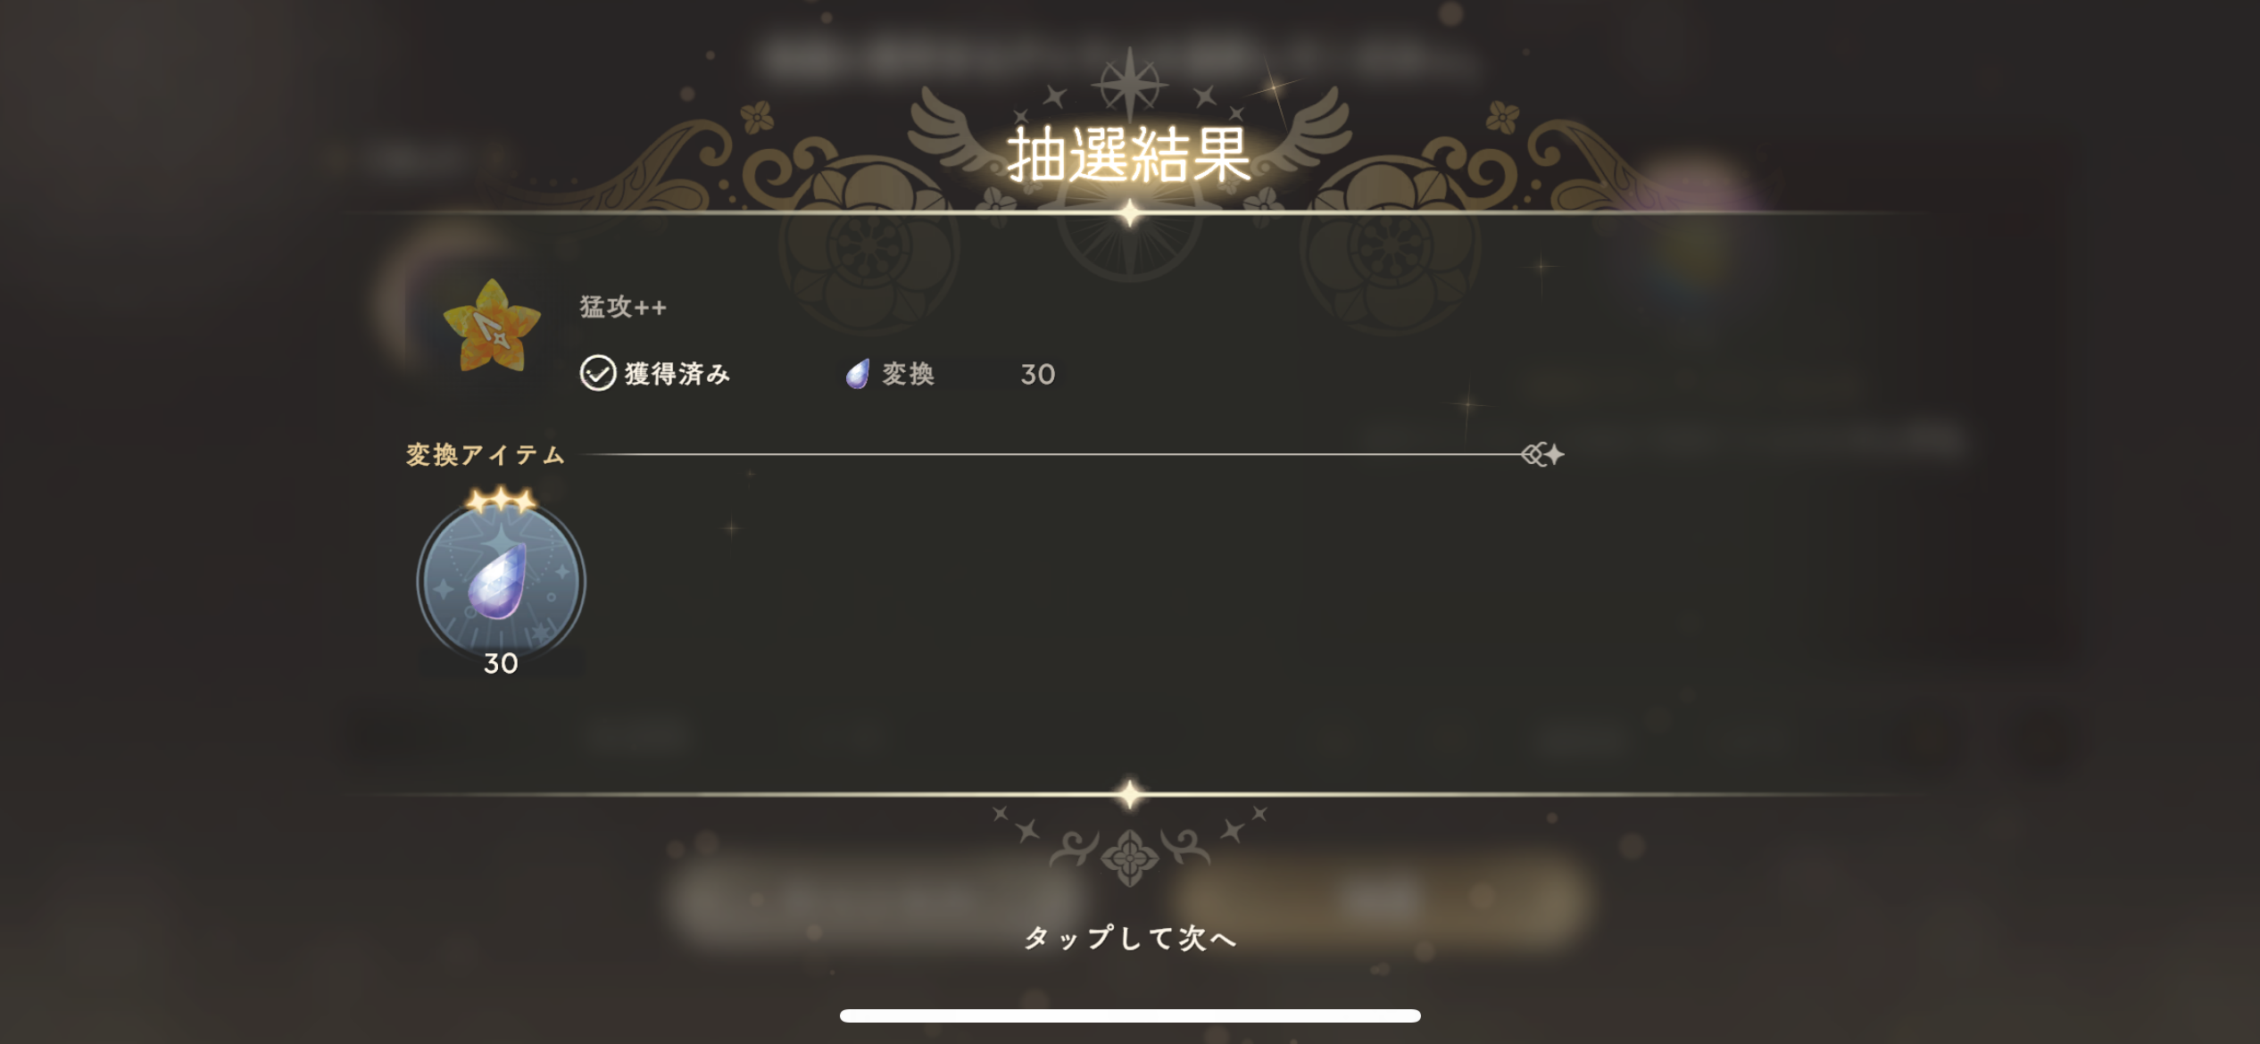Tap the 獲得済み checkmark circle
Screen dimensions: 2260x1044
click(x=597, y=373)
